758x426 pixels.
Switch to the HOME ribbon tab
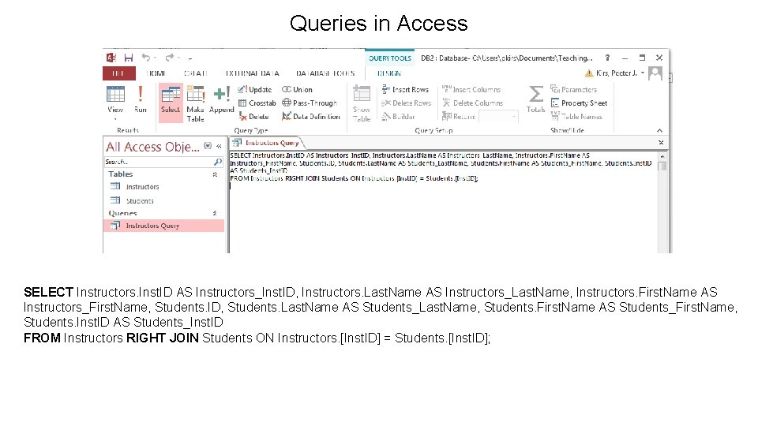pos(156,73)
